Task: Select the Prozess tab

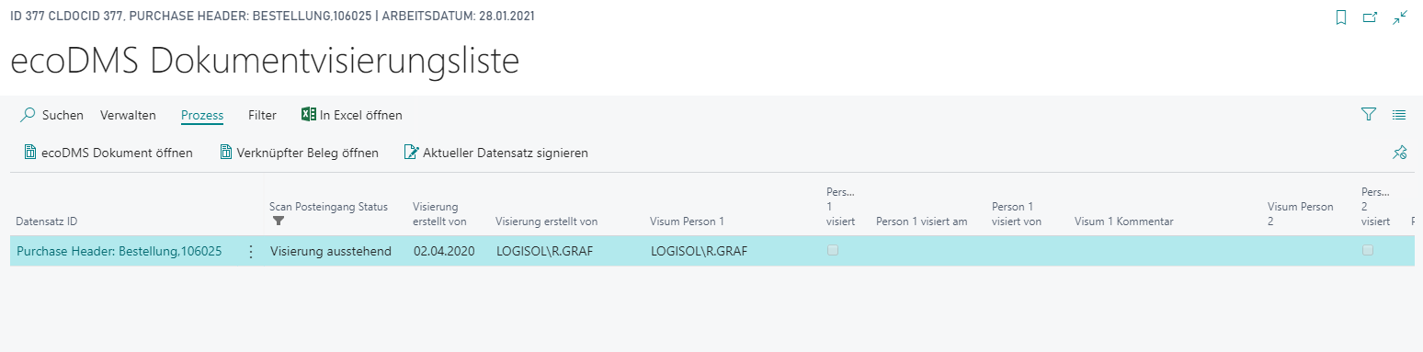Action: tap(202, 115)
